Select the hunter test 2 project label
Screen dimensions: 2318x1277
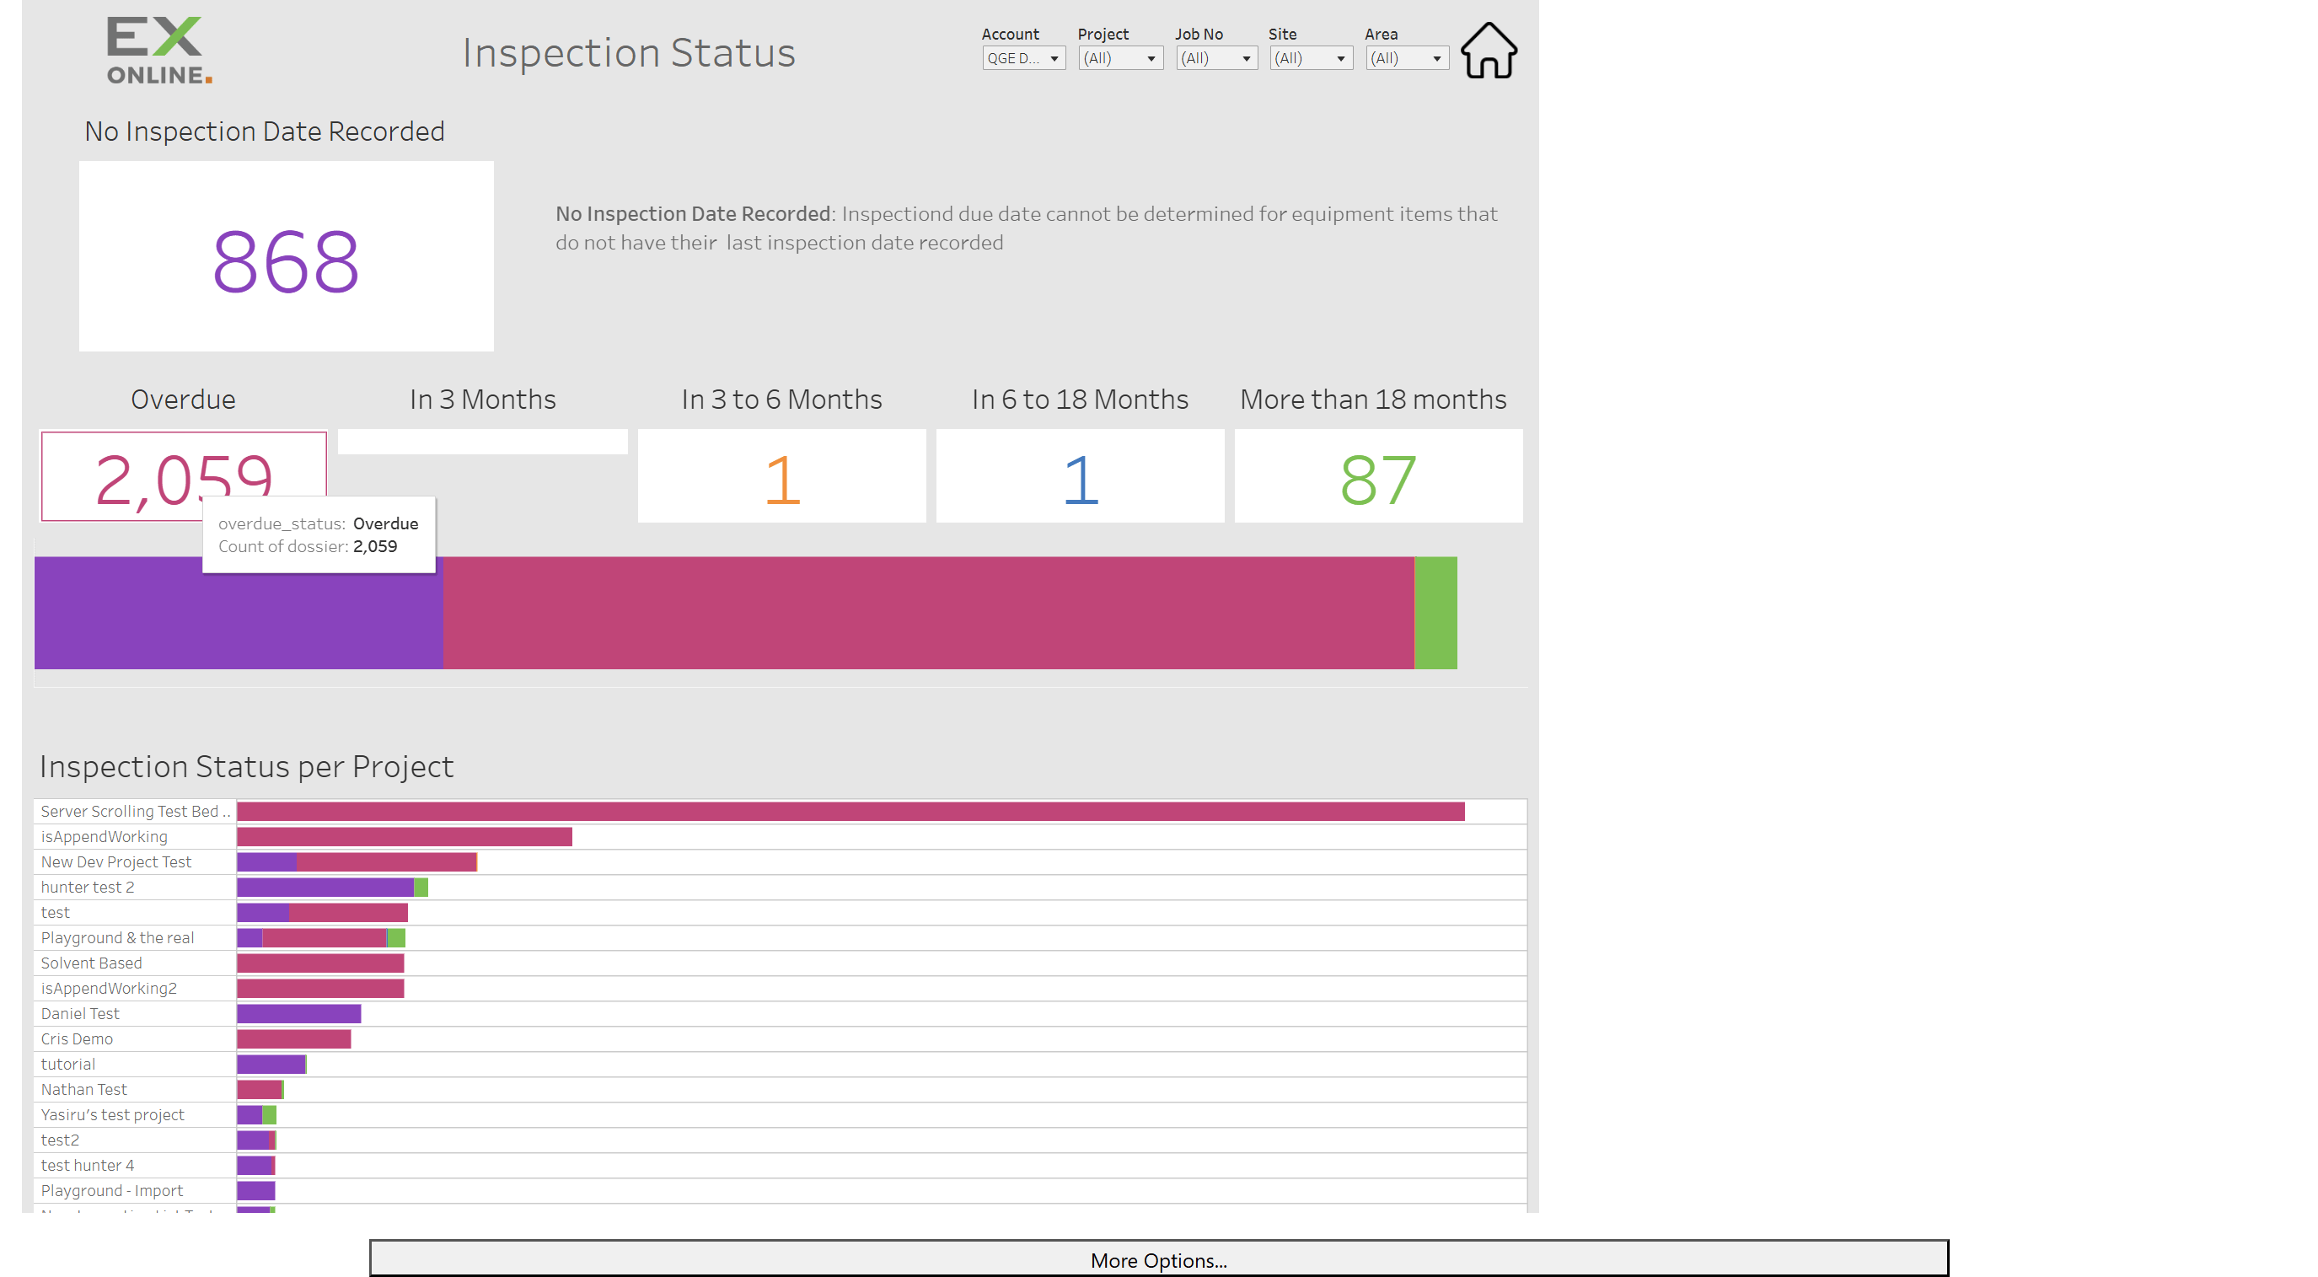pos(88,887)
